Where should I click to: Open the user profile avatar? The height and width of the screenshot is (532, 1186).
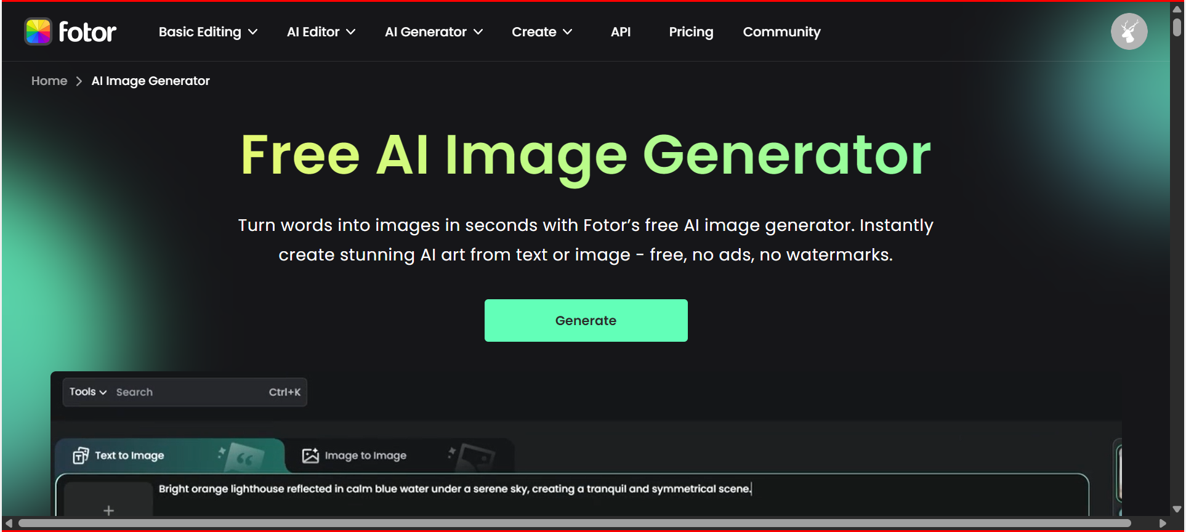[1128, 31]
